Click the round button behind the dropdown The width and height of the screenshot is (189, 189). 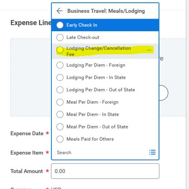tap(164, 93)
